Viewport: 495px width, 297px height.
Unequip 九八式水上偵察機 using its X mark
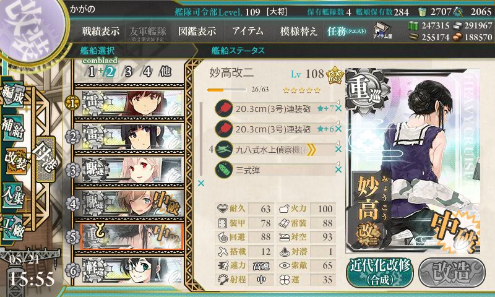click(x=338, y=149)
